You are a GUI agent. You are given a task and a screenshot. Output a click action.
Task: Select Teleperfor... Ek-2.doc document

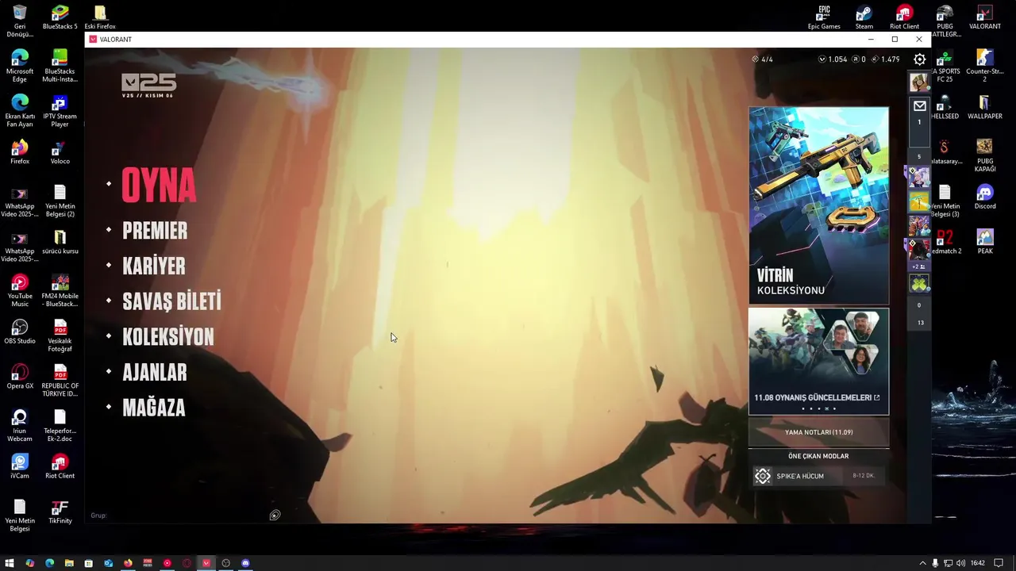point(60,426)
